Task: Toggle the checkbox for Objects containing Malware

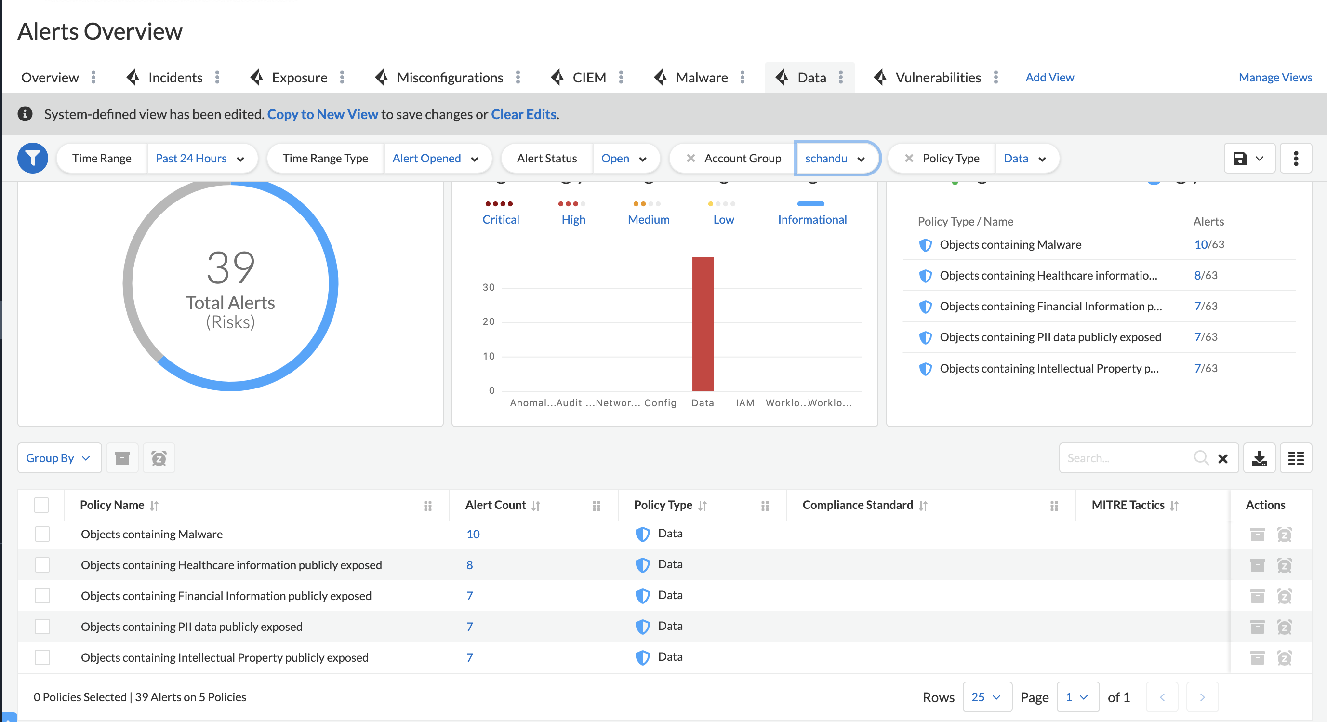Action: 43,535
